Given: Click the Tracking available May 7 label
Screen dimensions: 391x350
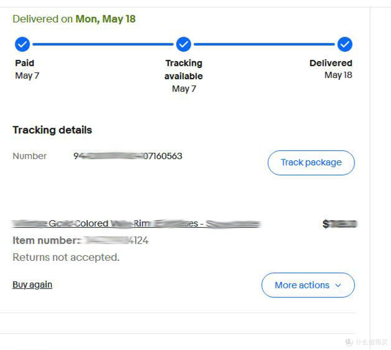Looking at the screenshot, I should (184, 76).
